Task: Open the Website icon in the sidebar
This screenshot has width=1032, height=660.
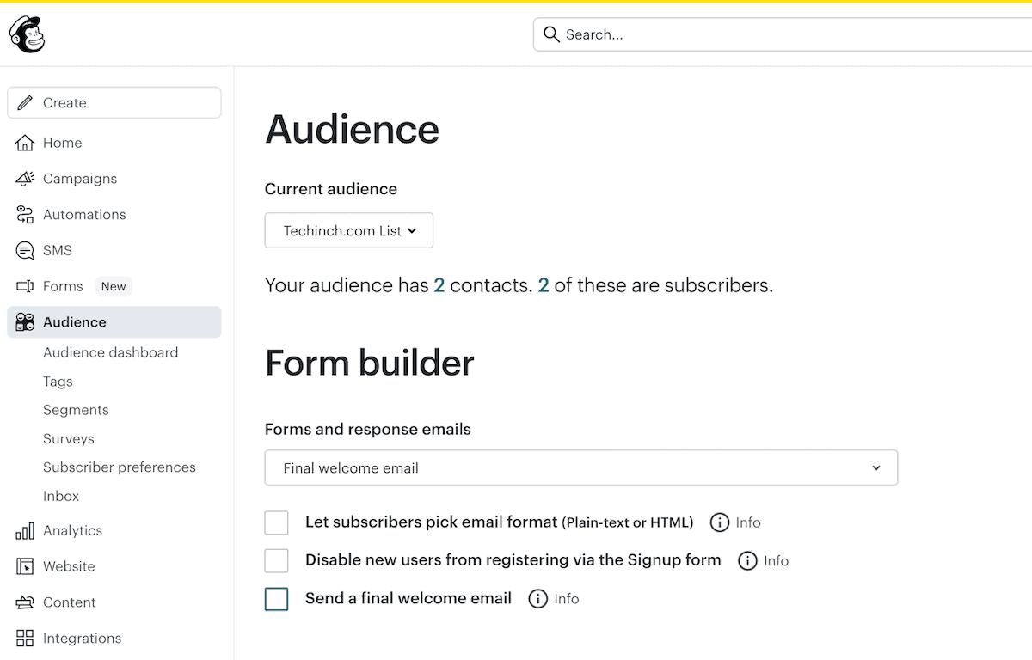Action: [x=23, y=566]
